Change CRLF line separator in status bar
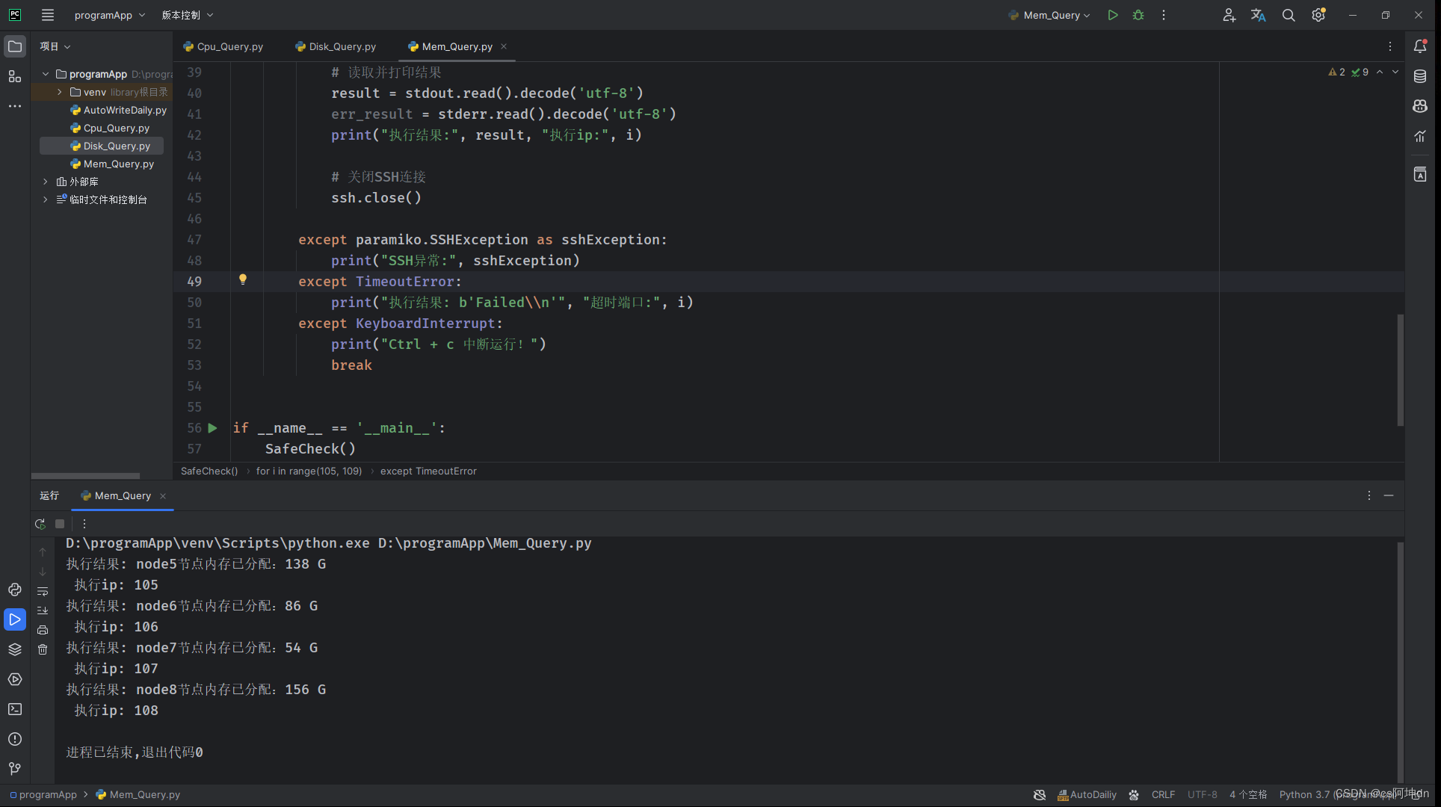The image size is (1441, 807). tap(1163, 794)
